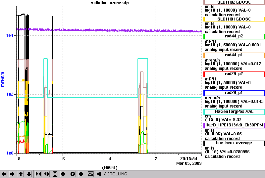Pan the plot left with the left arrow
This screenshot has width=265, height=178.
[4, 174]
